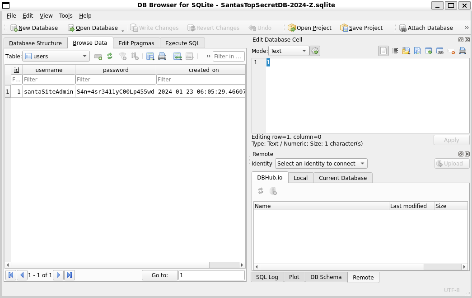Select the created_on cell starting 2024-01-23
Viewport: 472px width, 298px height.
click(x=201, y=92)
